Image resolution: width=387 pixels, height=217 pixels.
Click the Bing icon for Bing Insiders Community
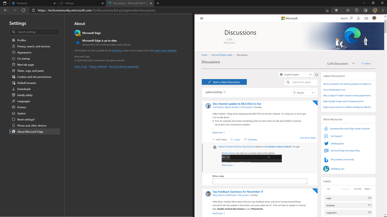pyautogui.click(x=326, y=160)
